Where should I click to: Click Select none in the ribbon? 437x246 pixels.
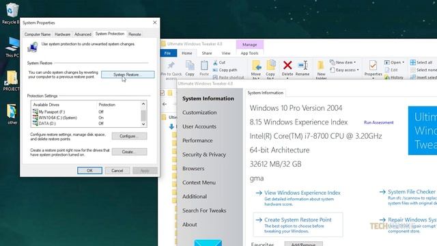[423, 70]
